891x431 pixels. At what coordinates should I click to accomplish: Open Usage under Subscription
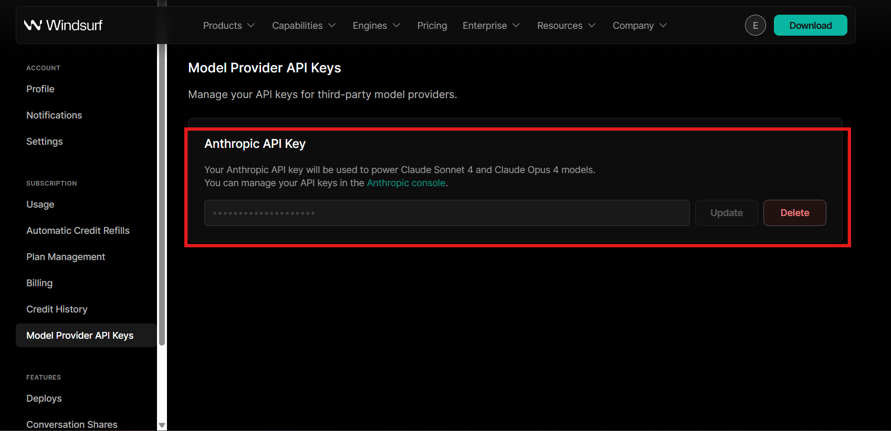(x=40, y=204)
